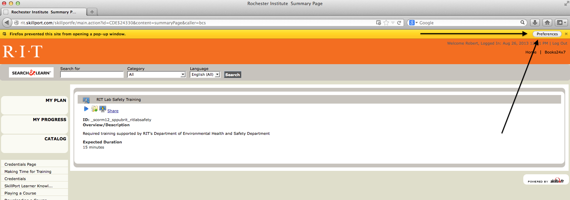Go to the Firefox home page icon

point(547,23)
